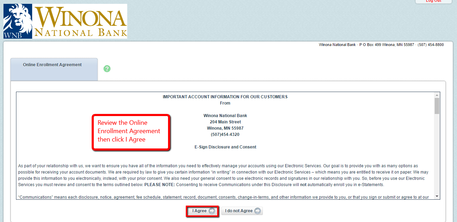Image resolution: width=457 pixels, height=222 pixels.
Task: Click the 'Winona, MN 55987' line in agreement
Action: click(225, 128)
